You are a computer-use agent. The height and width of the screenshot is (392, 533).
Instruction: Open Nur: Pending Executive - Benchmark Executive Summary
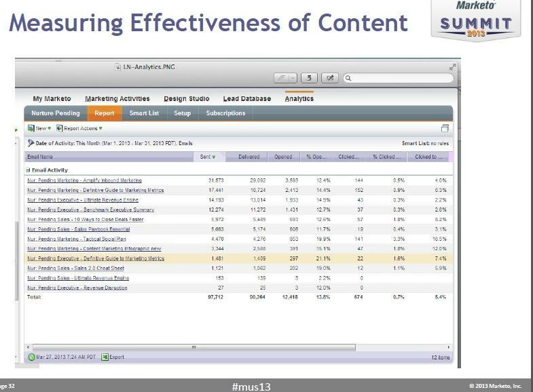pyautogui.click(x=91, y=210)
